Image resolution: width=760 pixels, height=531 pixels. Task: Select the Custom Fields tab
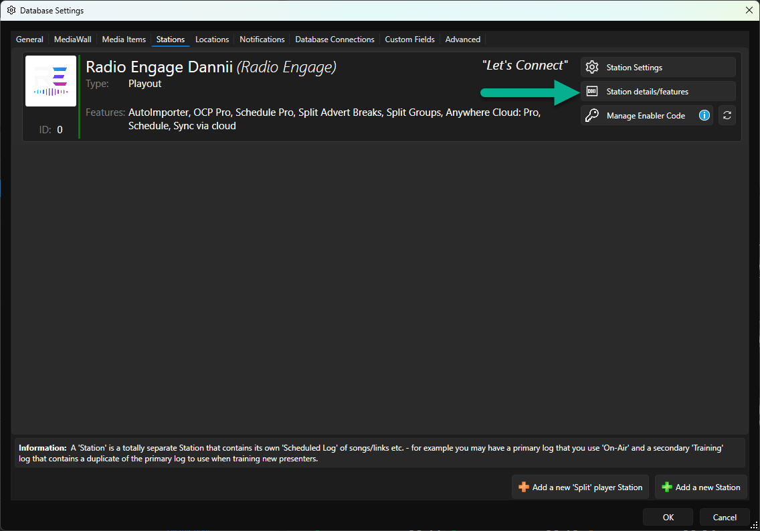point(409,40)
